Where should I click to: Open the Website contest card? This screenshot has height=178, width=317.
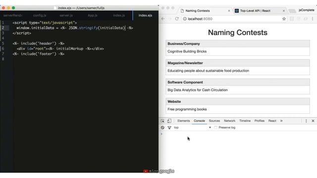(x=238, y=106)
